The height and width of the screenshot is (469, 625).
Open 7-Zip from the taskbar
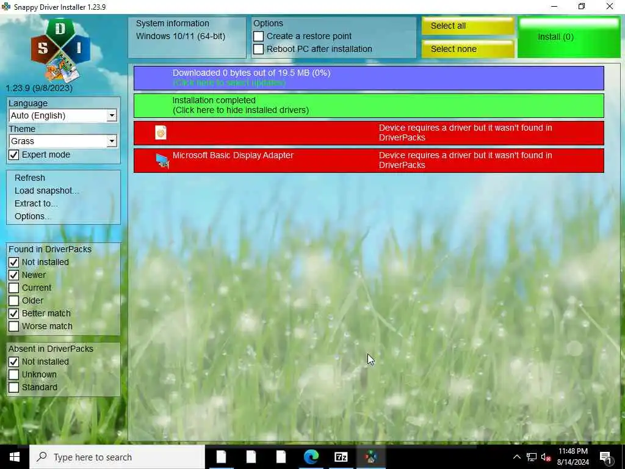coord(341,457)
